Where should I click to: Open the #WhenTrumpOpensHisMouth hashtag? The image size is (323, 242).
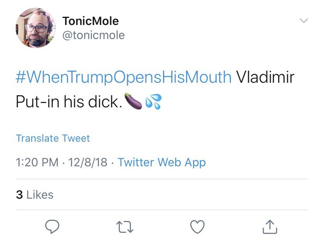pyautogui.click(x=123, y=77)
